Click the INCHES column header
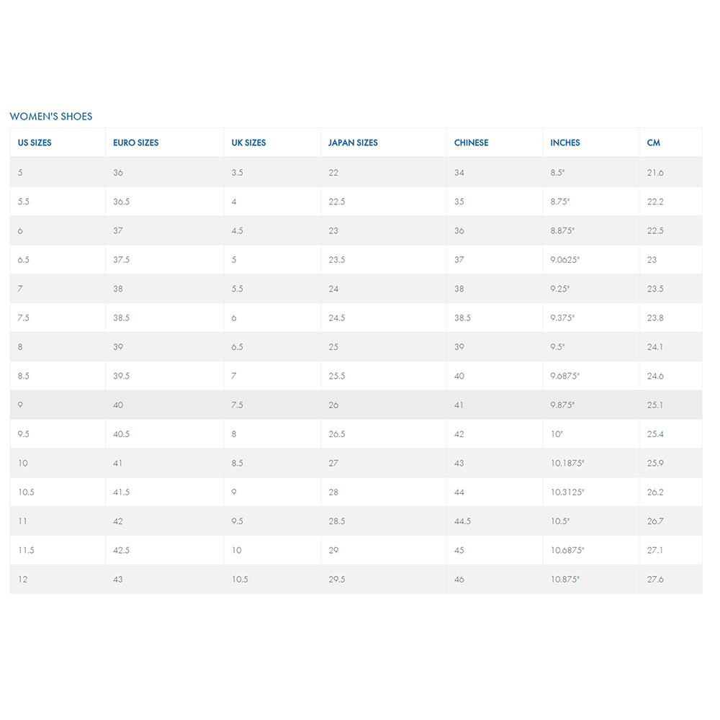The image size is (720, 720). pos(564,143)
